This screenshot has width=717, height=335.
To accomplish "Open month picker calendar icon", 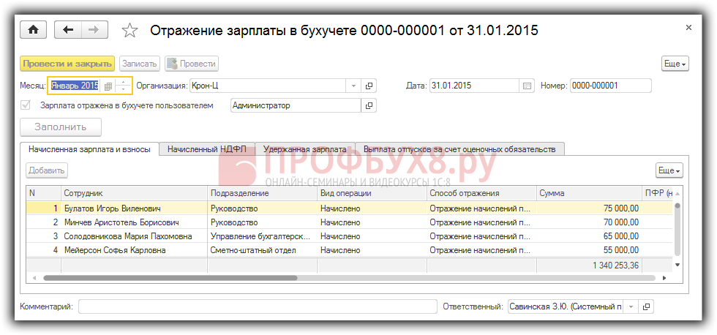I will click(x=108, y=86).
